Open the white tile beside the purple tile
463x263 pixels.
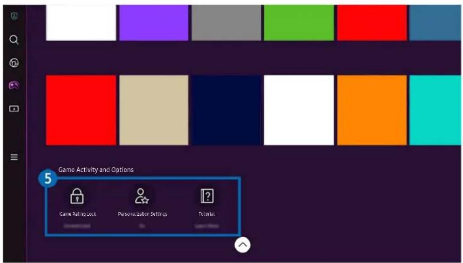(x=81, y=22)
